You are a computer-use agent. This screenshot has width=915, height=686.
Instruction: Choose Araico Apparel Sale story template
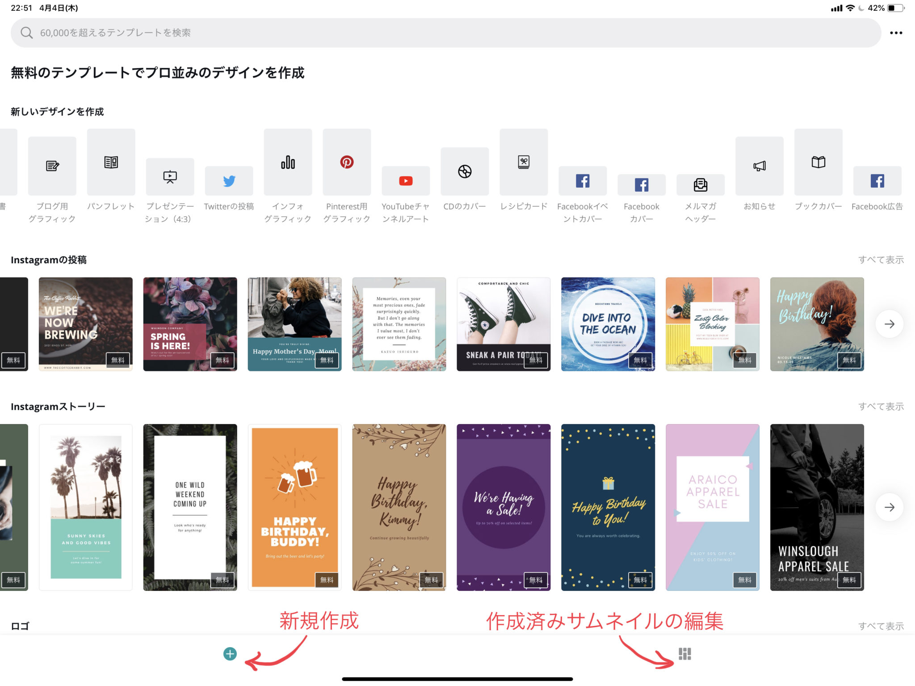coord(713,507)
